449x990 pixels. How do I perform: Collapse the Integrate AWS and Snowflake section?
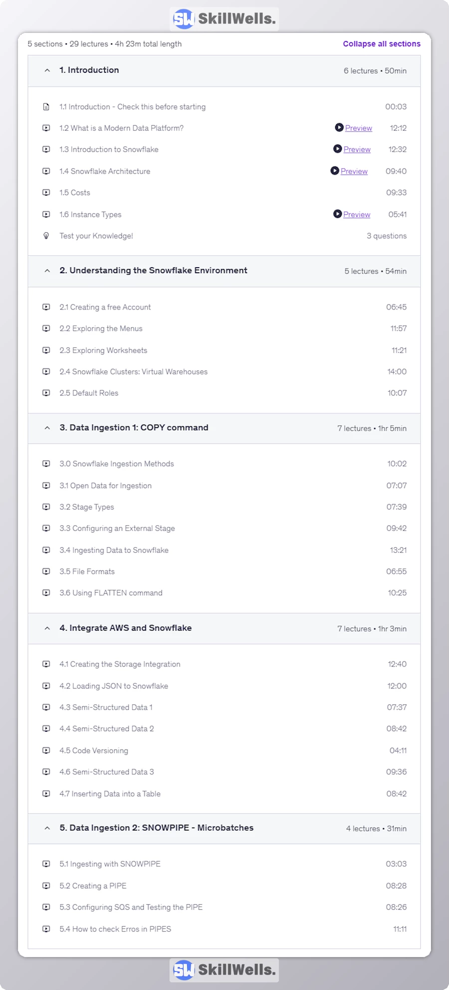pyautogui.click(x=46, y=628)
